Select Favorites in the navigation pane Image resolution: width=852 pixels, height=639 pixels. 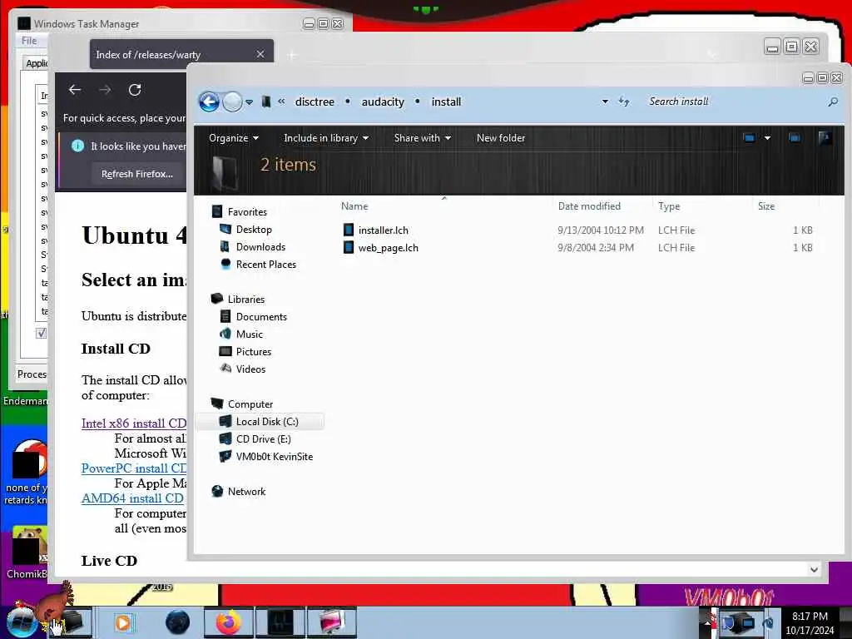(247, 212)
